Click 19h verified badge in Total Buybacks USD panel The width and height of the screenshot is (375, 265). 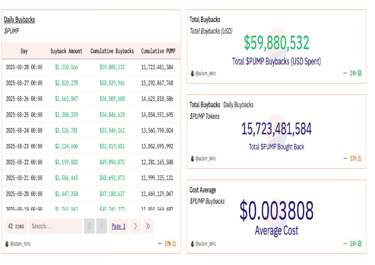pos(356,73)
